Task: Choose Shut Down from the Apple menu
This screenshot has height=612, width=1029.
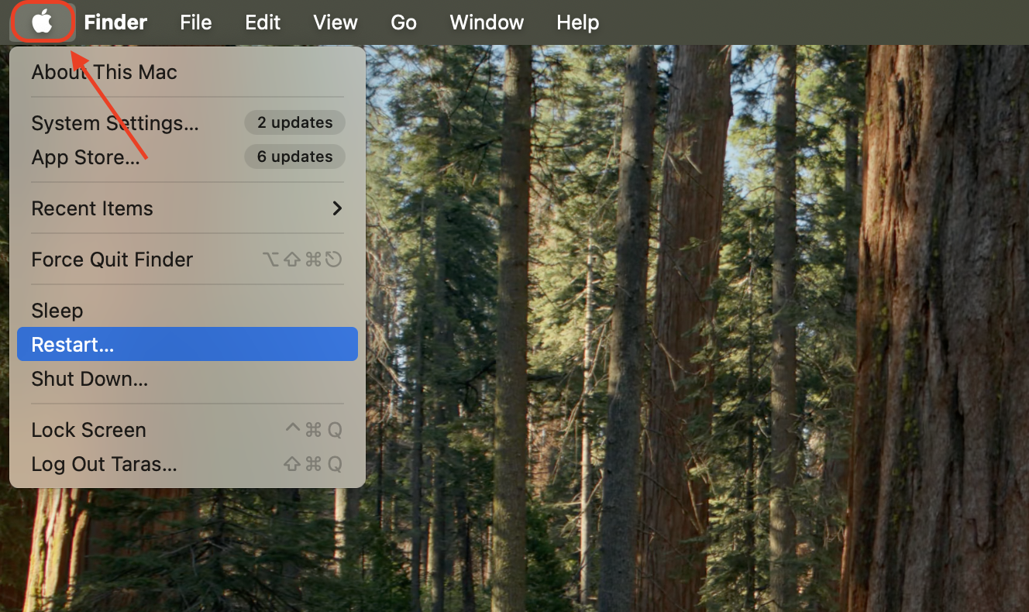Action: click(88, 379)
